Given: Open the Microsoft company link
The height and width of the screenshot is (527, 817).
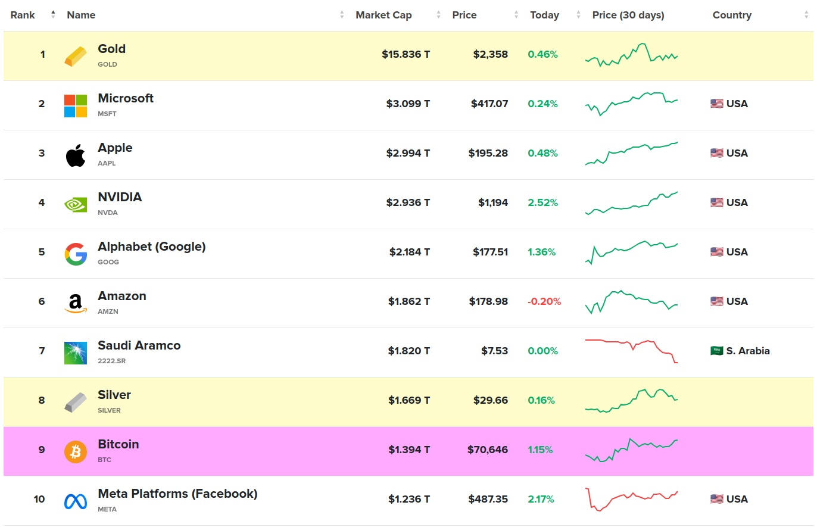Looking at the screenshot, I should click(x=126, y=98).
